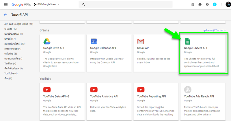The height and width of the screenshot is (121, 231).
Task: Open YouTube Analytics API title
Action: pyautogui.click(x=104, y=96)
